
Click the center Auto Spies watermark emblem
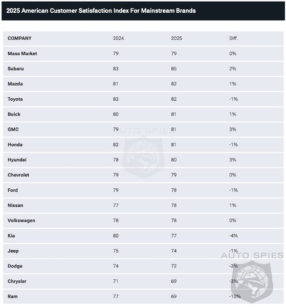pyautogui.click(x=143, y=157)
